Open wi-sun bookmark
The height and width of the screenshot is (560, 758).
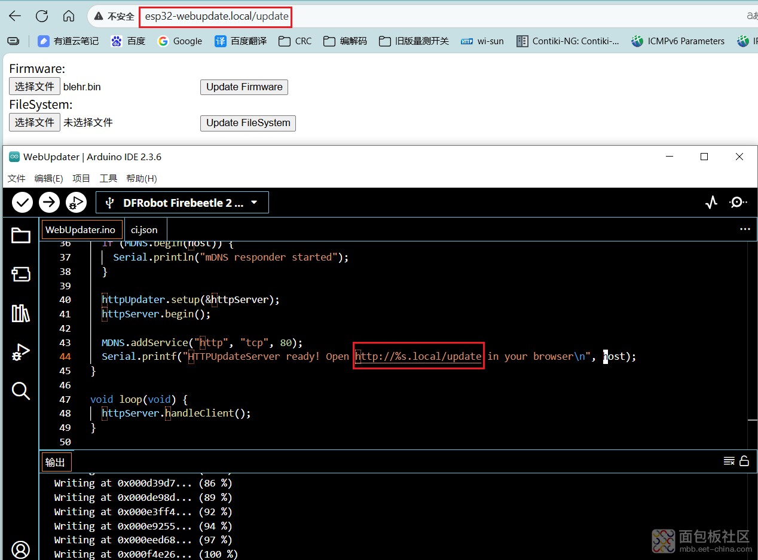click(482, 41)
